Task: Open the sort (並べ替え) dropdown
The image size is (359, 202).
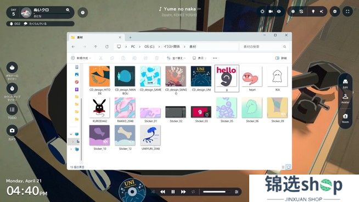Action: coord(176,58)
